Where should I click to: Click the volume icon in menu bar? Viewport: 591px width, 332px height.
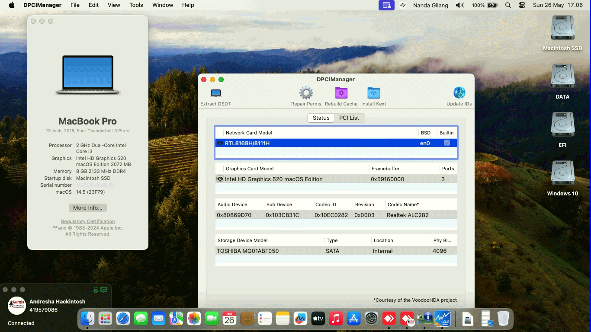[x=459, y=5]
